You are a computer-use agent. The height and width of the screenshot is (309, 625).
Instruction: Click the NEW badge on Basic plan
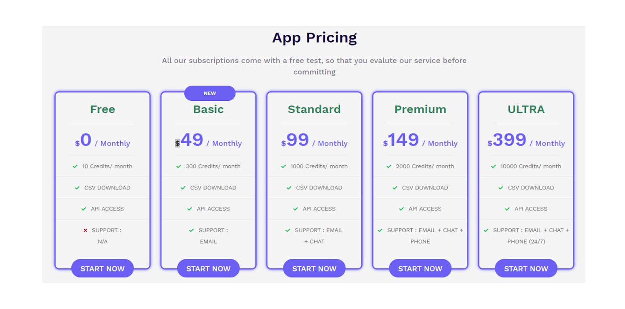pos(210,93)
